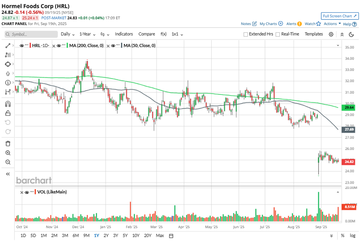Open the date range calendar icon
This screenshot has width=360, height=242.
pyautogui.click(x=171, y=236)
